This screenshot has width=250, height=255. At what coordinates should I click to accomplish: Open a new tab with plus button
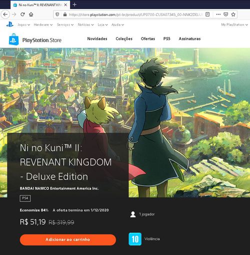point(74,4)
